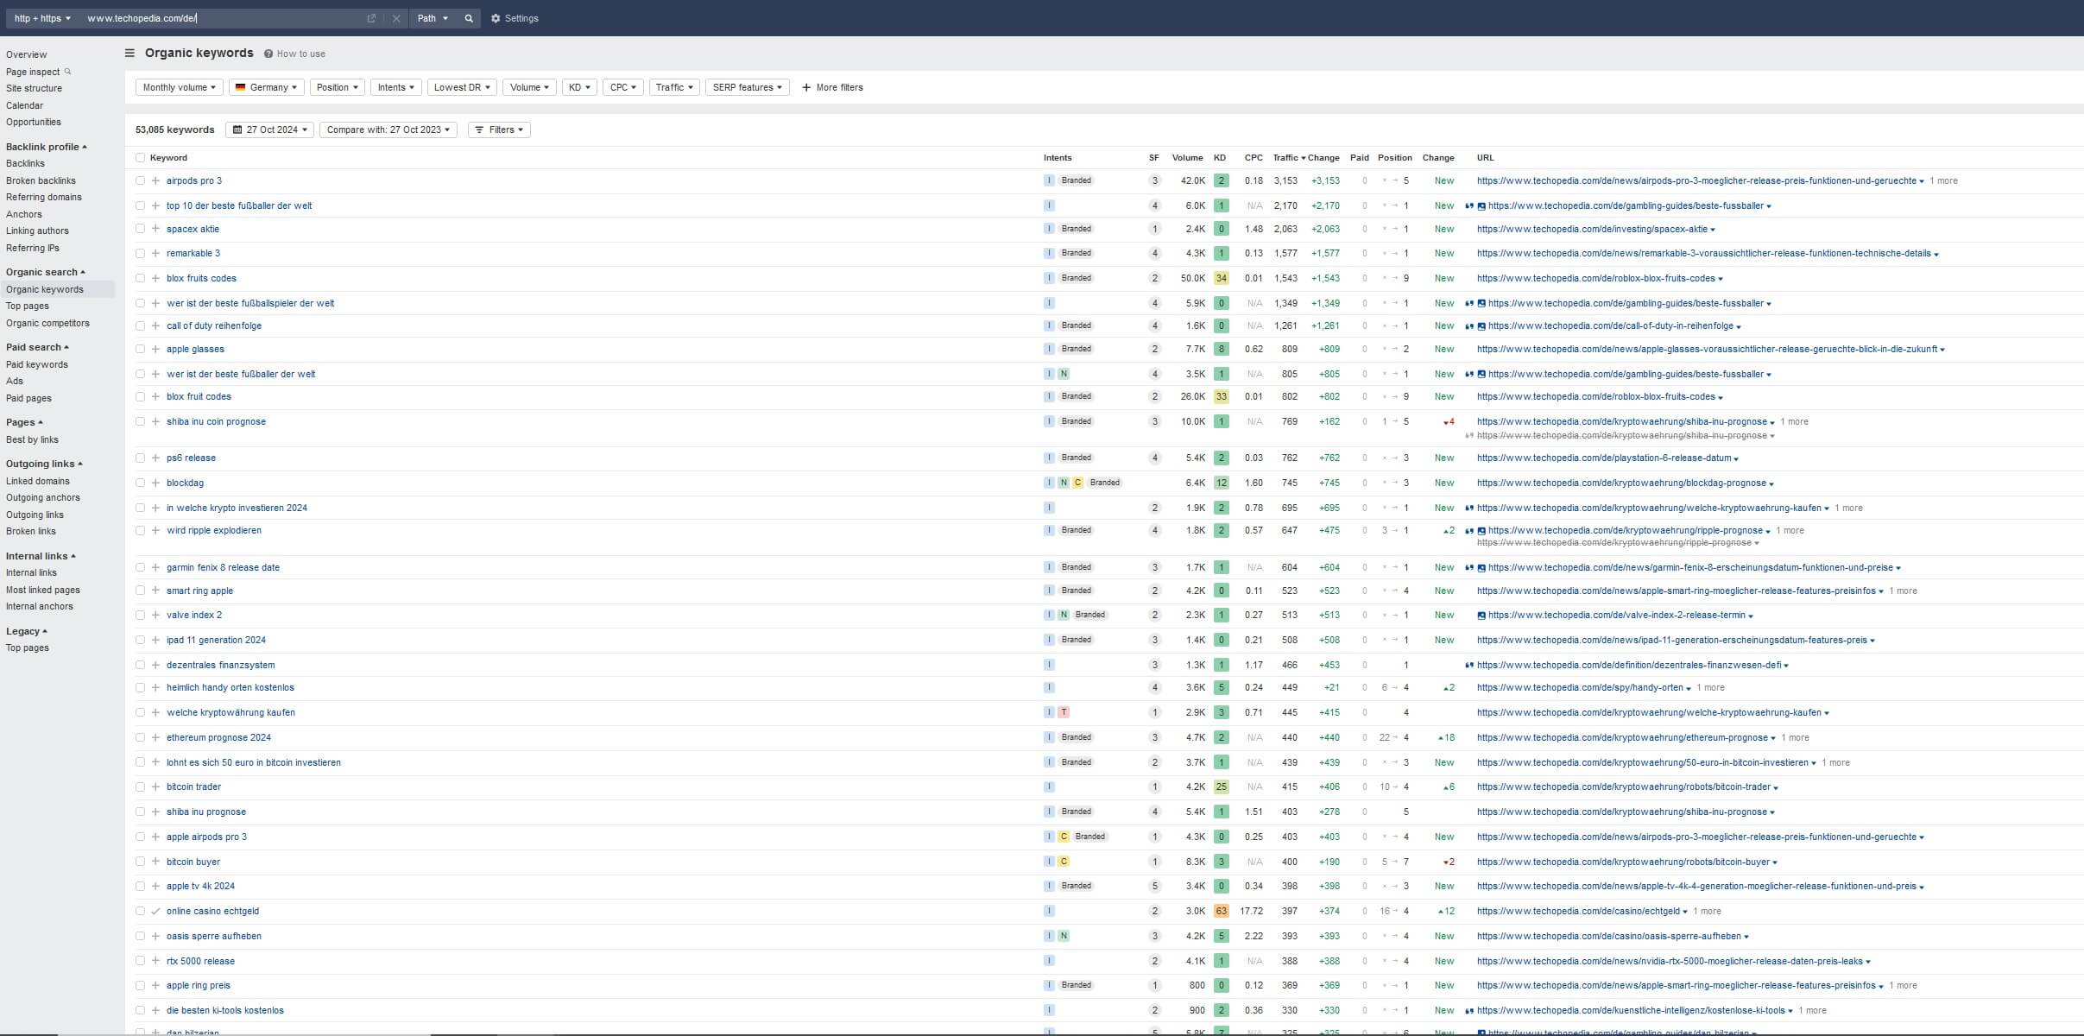The height and width of the screenshot is (1036, 2084).
Task: Sort by the Volume column header
Action: click(1187, 158)
